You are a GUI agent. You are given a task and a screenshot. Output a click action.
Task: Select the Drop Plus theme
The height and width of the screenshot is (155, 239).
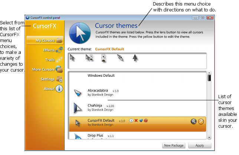click(x=137, y=135)
